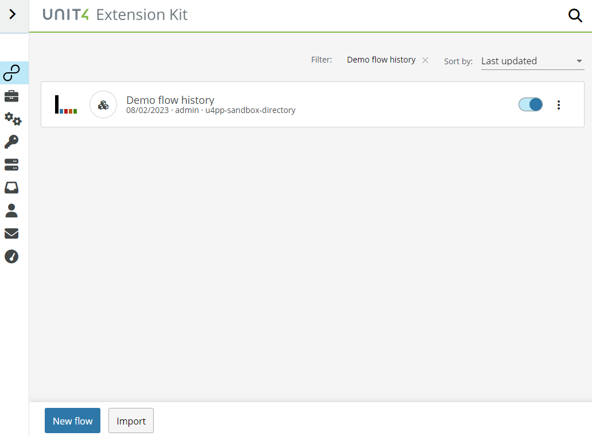Open the Flows infinity-loop sidebar icon
The width and height of the screenshot is (592, 436).
click(x=11, y=73)
